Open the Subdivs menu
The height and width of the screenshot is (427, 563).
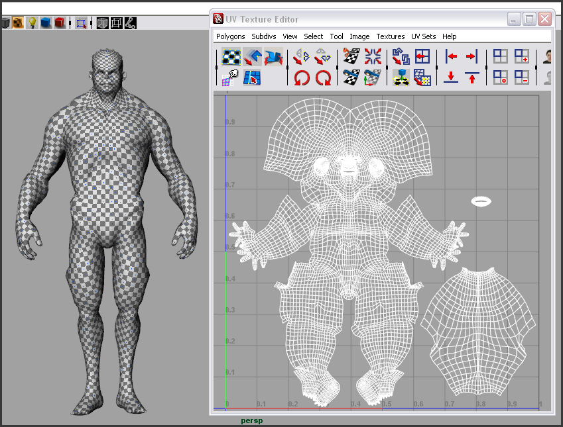pyautogui.click(x=264, y=36)
